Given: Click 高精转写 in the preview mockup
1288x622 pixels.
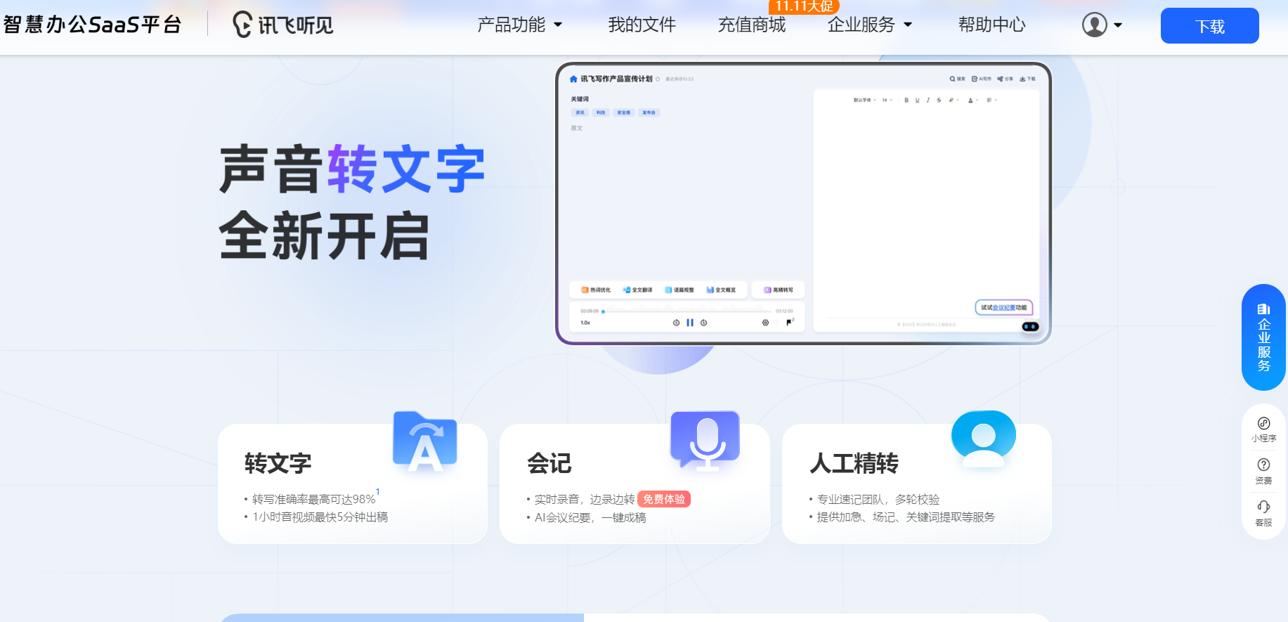Looking at the screenshot, I should pos(779,290).
